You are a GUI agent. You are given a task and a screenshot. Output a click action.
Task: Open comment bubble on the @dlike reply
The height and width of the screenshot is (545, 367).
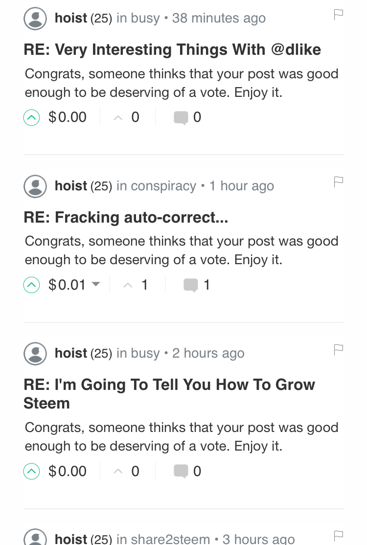click(181, 117)
